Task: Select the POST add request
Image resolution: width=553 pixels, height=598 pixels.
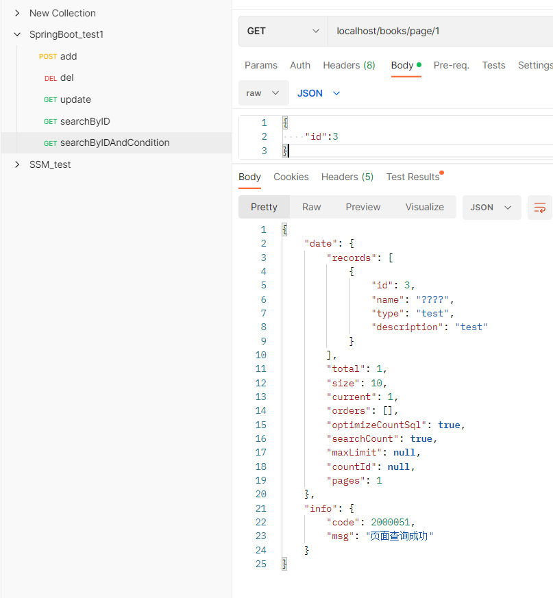Action: coord(68,56)
